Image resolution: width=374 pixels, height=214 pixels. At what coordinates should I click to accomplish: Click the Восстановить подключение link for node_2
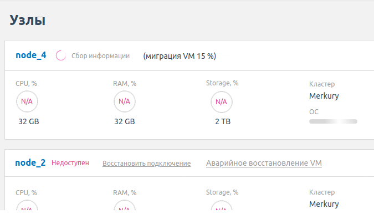click(x=146, y=164)
